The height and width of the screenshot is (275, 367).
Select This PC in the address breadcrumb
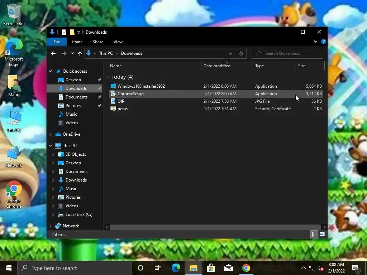point(106,53)
